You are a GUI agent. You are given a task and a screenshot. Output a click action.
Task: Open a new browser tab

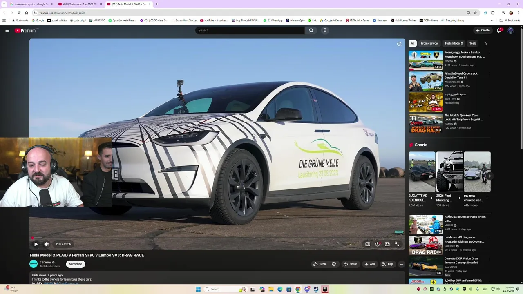[157, 4]
